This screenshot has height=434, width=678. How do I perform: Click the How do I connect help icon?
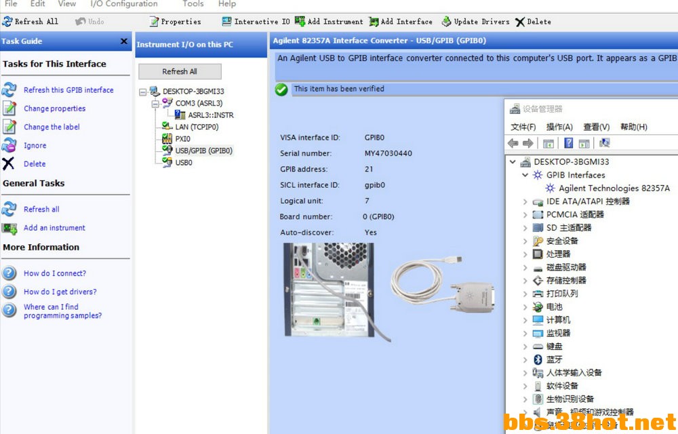(9, 273)
